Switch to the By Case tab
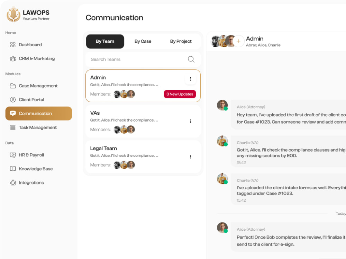This screenshot has width=346, height=259. click(x=143, y=41)
